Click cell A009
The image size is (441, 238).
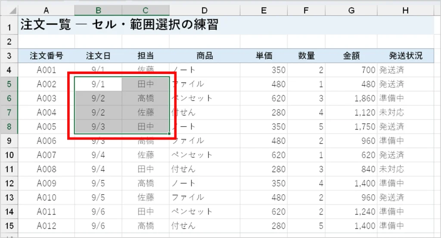(x=47, y=183)
